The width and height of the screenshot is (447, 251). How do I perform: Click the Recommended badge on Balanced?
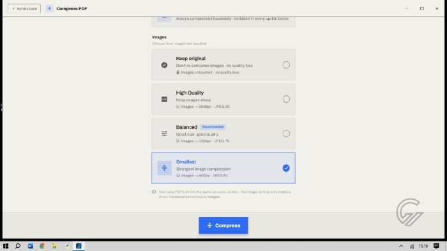[213, 126]
